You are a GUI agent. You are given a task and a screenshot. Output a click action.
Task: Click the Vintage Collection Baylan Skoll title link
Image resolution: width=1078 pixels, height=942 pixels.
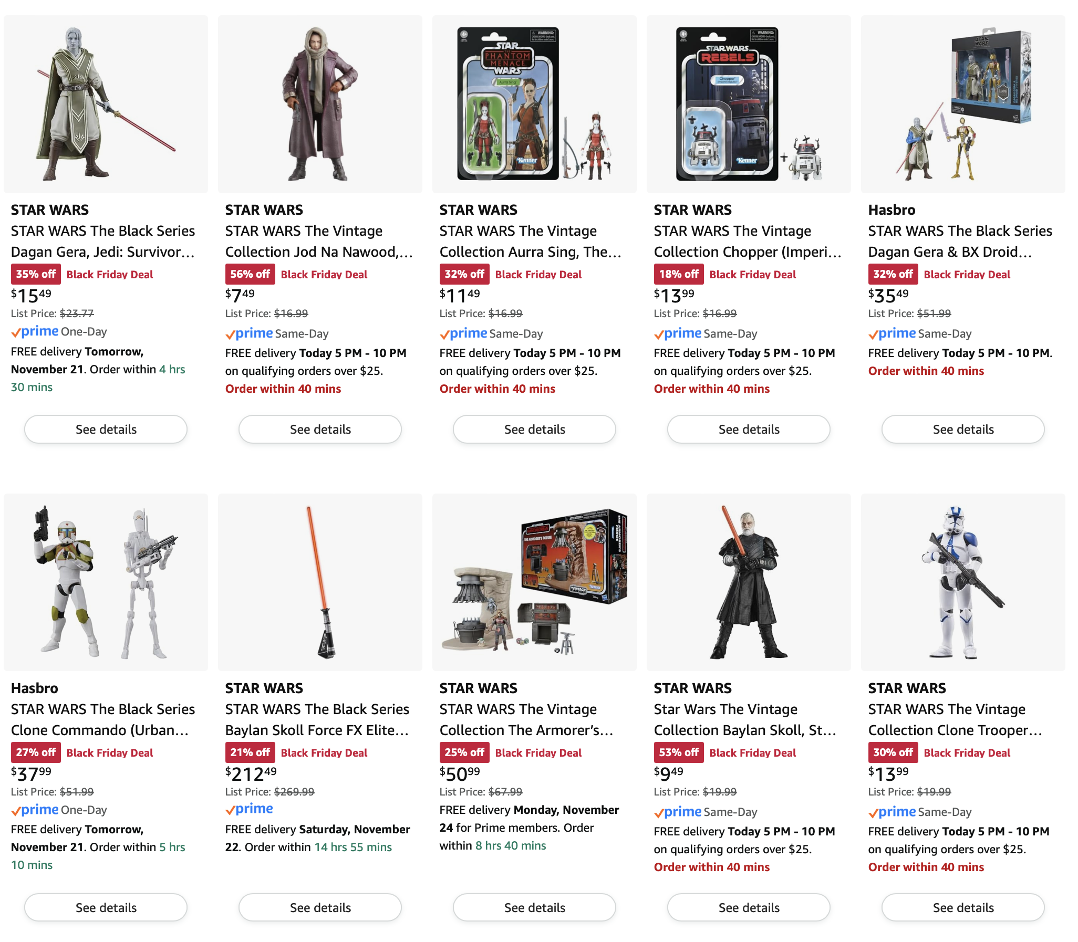click(745, 720)
